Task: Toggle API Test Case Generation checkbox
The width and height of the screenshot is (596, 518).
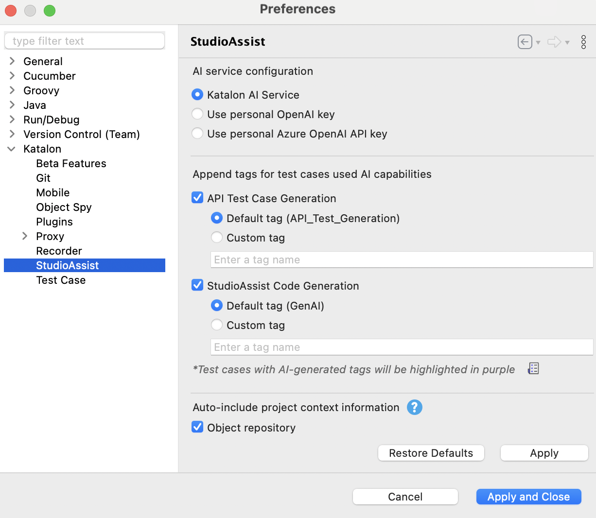Action: coord(197,197)
